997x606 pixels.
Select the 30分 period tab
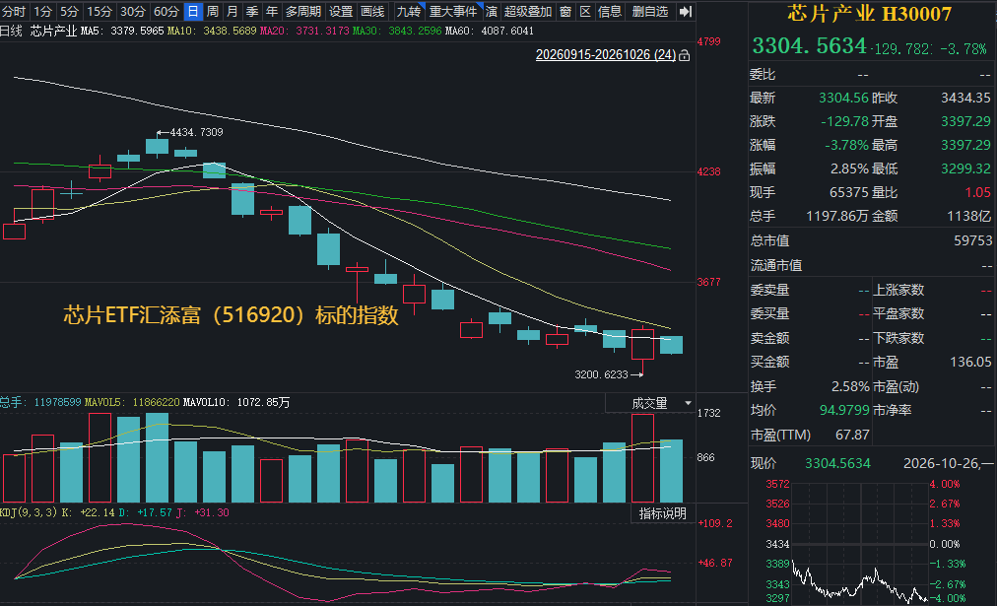point(132,12)
